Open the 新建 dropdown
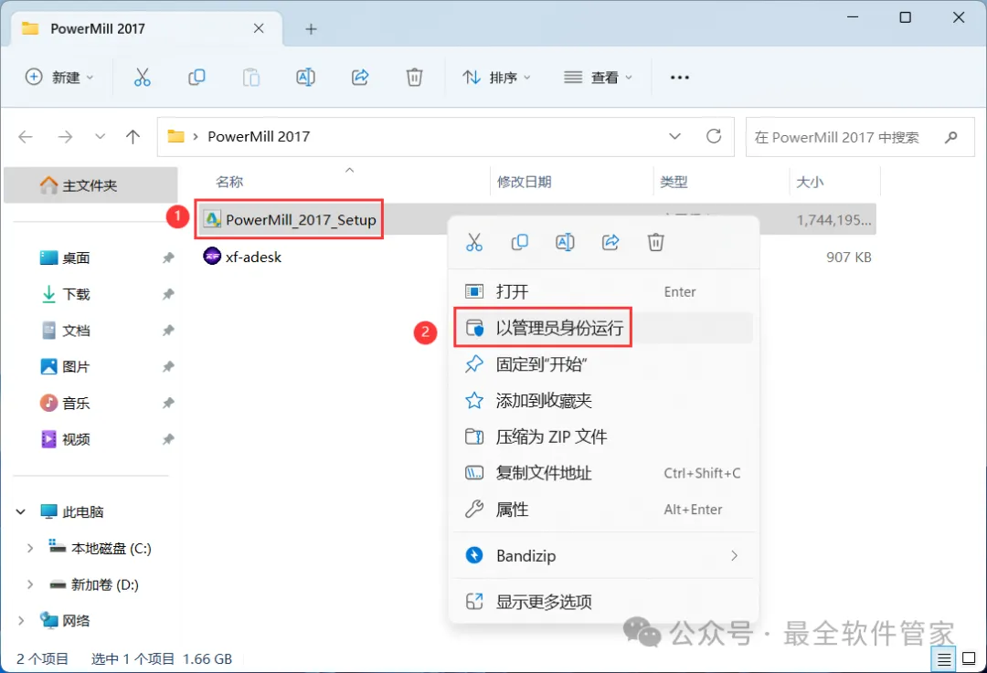 [x=59, y=78]
